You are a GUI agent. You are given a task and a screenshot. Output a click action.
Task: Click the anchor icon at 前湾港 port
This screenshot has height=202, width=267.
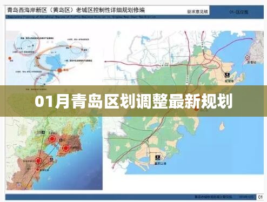click(227, 75)
